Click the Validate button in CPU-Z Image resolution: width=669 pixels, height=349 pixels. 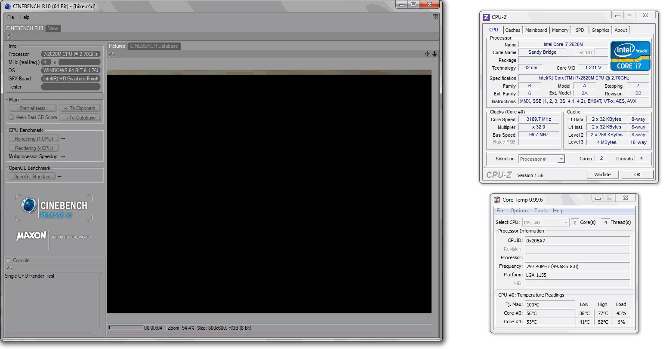pos(602,174)
